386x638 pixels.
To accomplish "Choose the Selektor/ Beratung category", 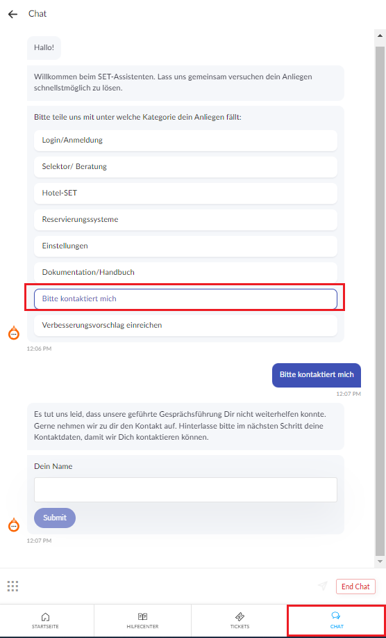I will point(185,167).
